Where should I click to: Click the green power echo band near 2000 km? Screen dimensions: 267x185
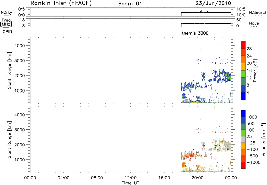pos(227,76)
